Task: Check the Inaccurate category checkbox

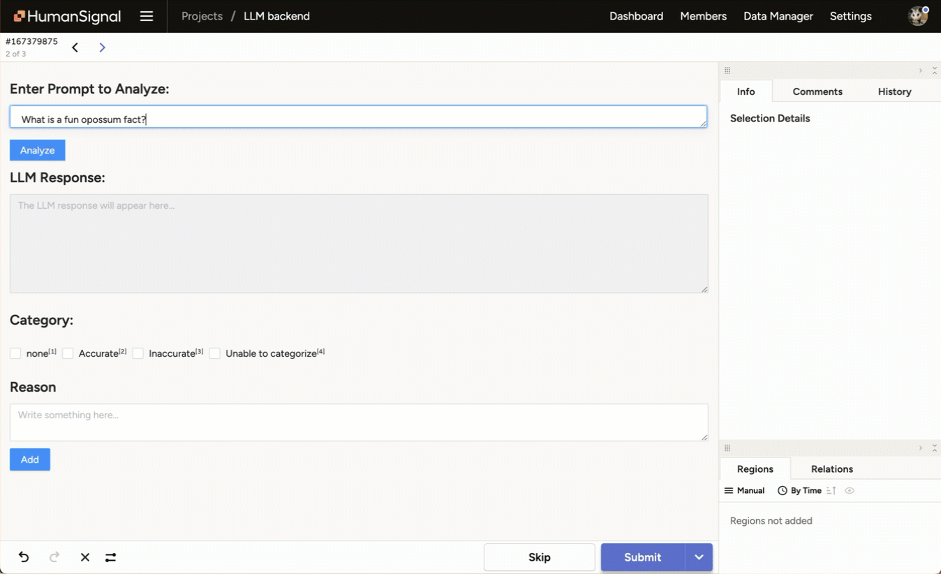Action: click(x=138, y=353)
